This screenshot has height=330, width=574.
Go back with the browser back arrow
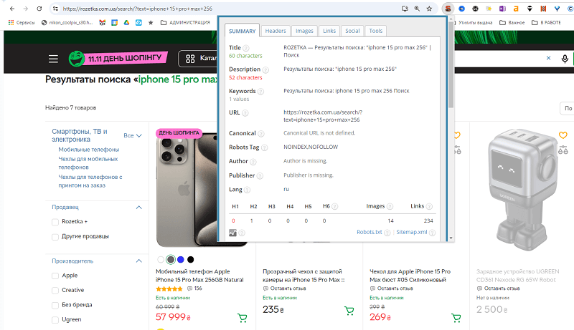pos(12,9)
